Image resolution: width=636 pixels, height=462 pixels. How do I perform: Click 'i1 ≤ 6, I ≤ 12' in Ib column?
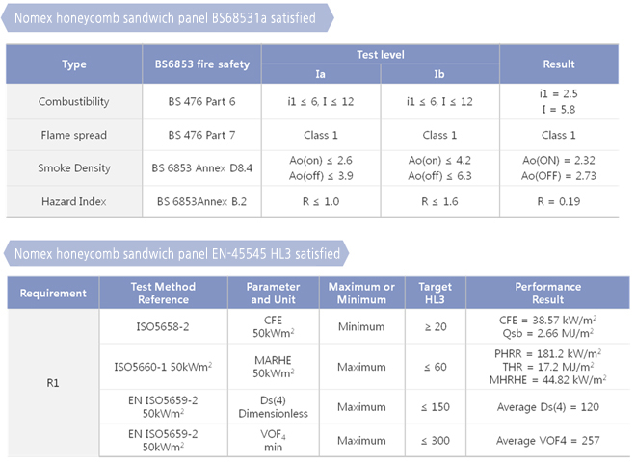coord(439,101)
